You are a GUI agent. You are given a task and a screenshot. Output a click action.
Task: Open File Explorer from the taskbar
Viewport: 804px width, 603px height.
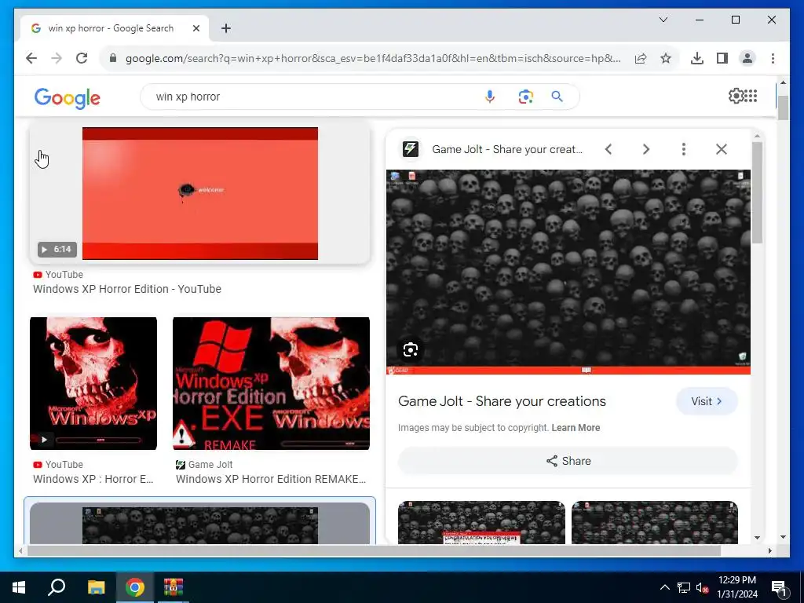click(96, 587)
